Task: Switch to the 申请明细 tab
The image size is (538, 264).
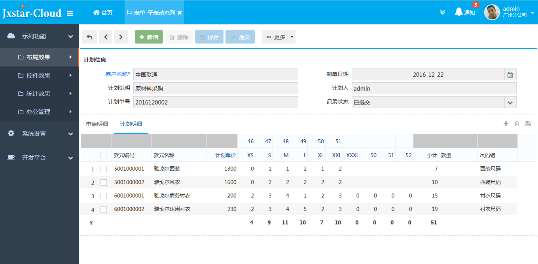Action: [97, 124]
